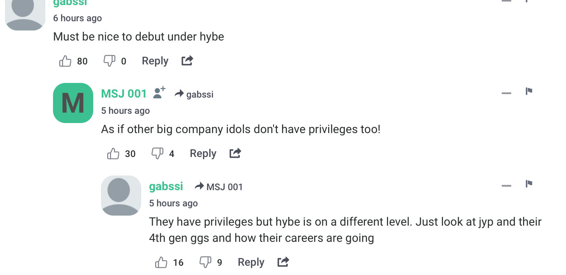Flag MSJ 001's comment as inappropriate
Screen dimensions: 566x275
529,91
